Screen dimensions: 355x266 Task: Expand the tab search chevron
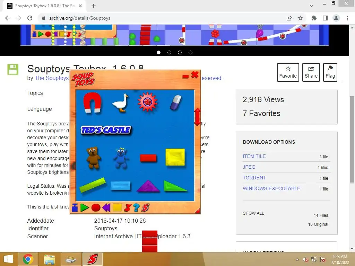pyautogui.click(x=312, y=6)
